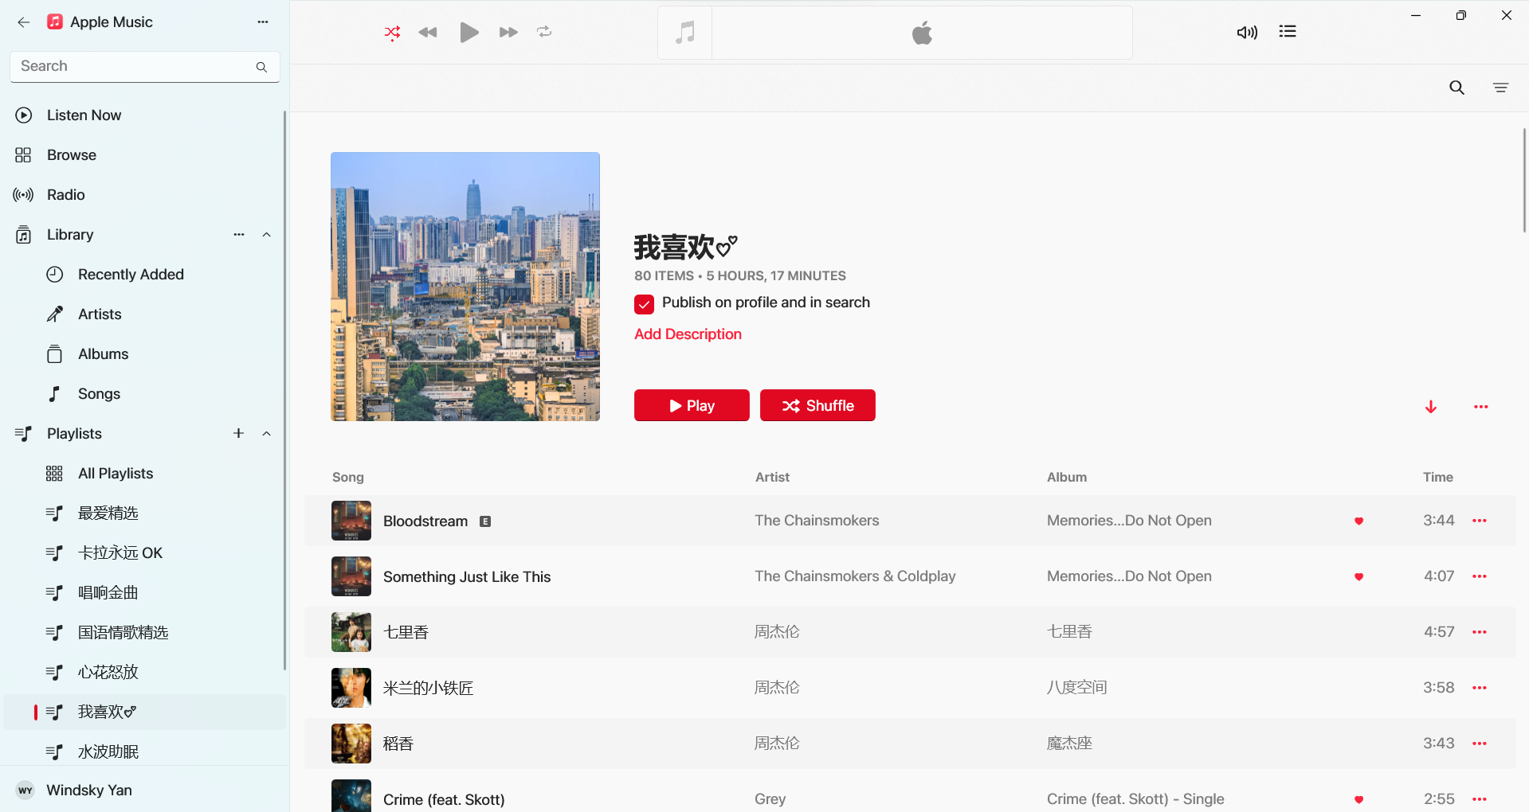Select Library in the sidebar
This screenshot has width=1529, height=812.
click(70, 235)
